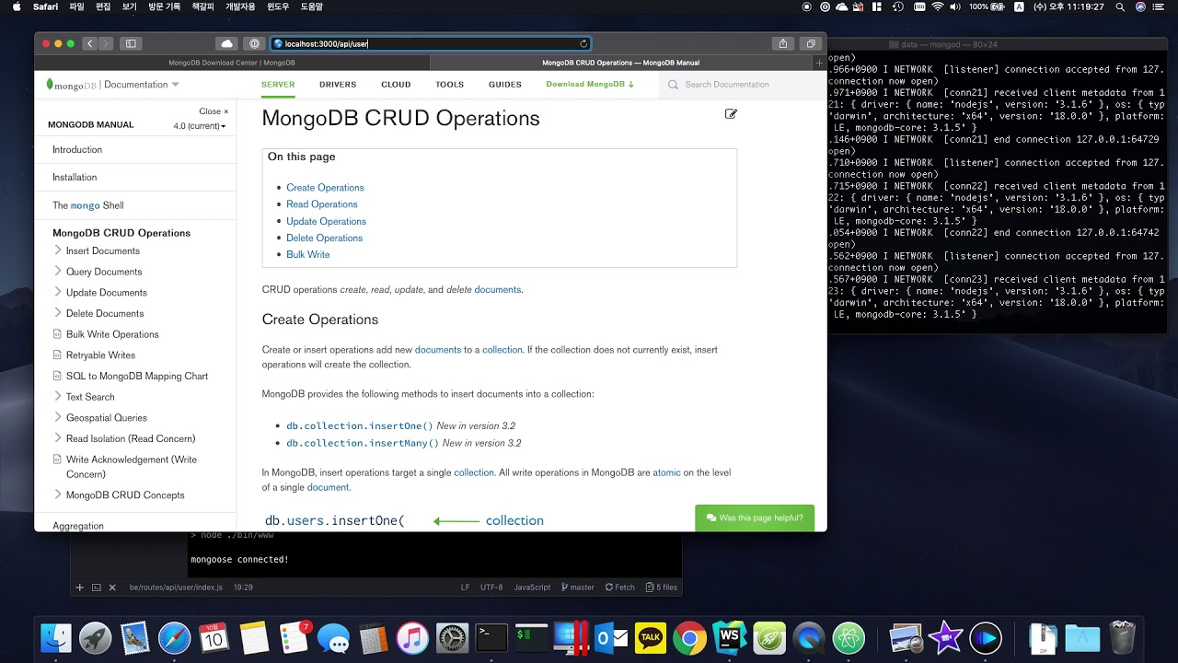
Task: Launch Launchpad from the Dock
Action: tap(96, 637)
